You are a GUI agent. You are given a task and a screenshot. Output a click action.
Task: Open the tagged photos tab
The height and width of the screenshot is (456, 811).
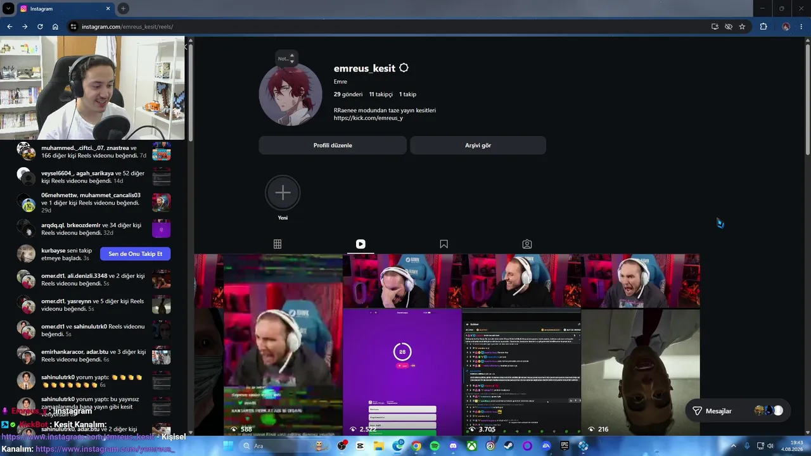tap(527, 244)
